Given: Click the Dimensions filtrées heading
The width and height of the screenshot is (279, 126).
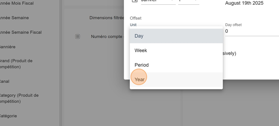Looking at the screenshot, I should click(107, 18).
